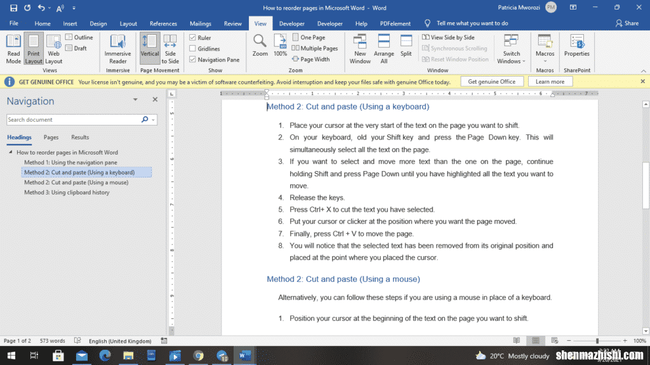
Task: Save the document from Quick Access
Action: pos(13,8)
